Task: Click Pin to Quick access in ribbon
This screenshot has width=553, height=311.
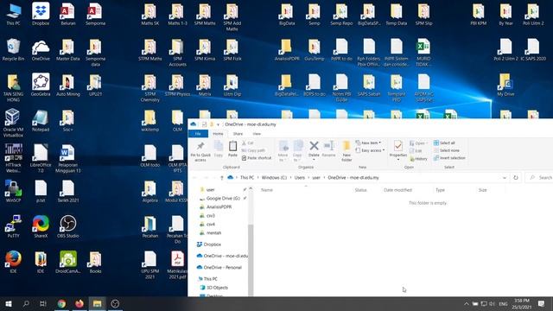Action: [200, 151]
